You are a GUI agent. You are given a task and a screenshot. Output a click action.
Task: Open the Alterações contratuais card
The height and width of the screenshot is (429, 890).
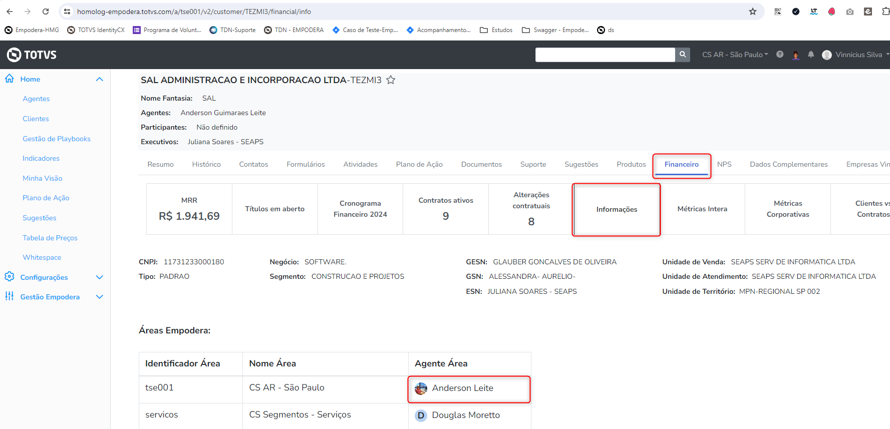pyautogui.click(x=531, y=209)
